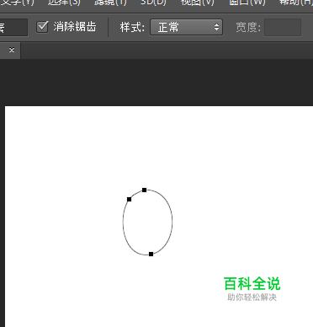Open the 视图(V) menu
This screenshot has height=327, width=313.
coord(197,3)
